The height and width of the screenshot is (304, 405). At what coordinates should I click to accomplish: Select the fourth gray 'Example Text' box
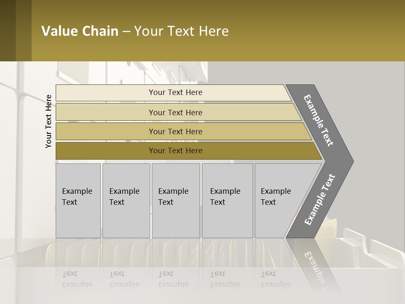pyautogui.click(x=227, y=201)
